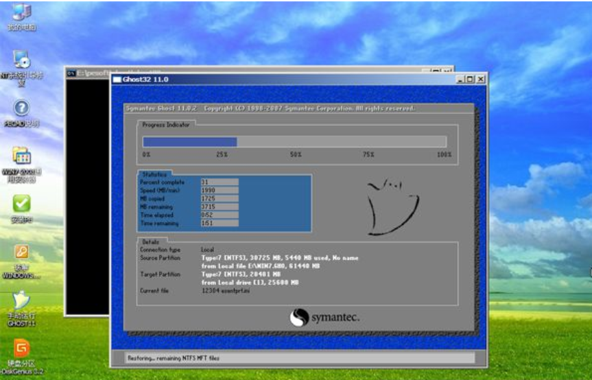Click the Time remaining value field
Viewport: 592px width, 380px height.
click(x=219, y=224)
